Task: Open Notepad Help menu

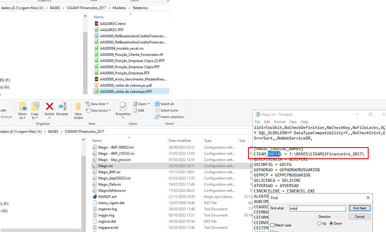Action: [304, 122]
